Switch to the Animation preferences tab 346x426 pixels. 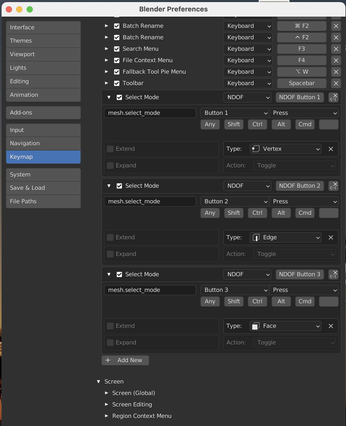[43, 95]
